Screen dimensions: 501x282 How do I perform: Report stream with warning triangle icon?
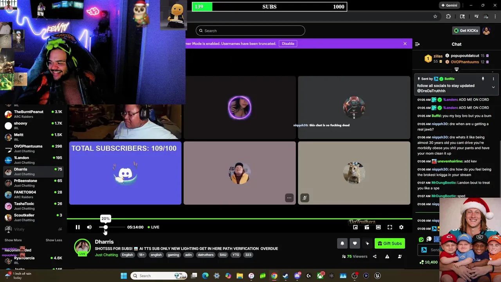[x=387, y=257]
